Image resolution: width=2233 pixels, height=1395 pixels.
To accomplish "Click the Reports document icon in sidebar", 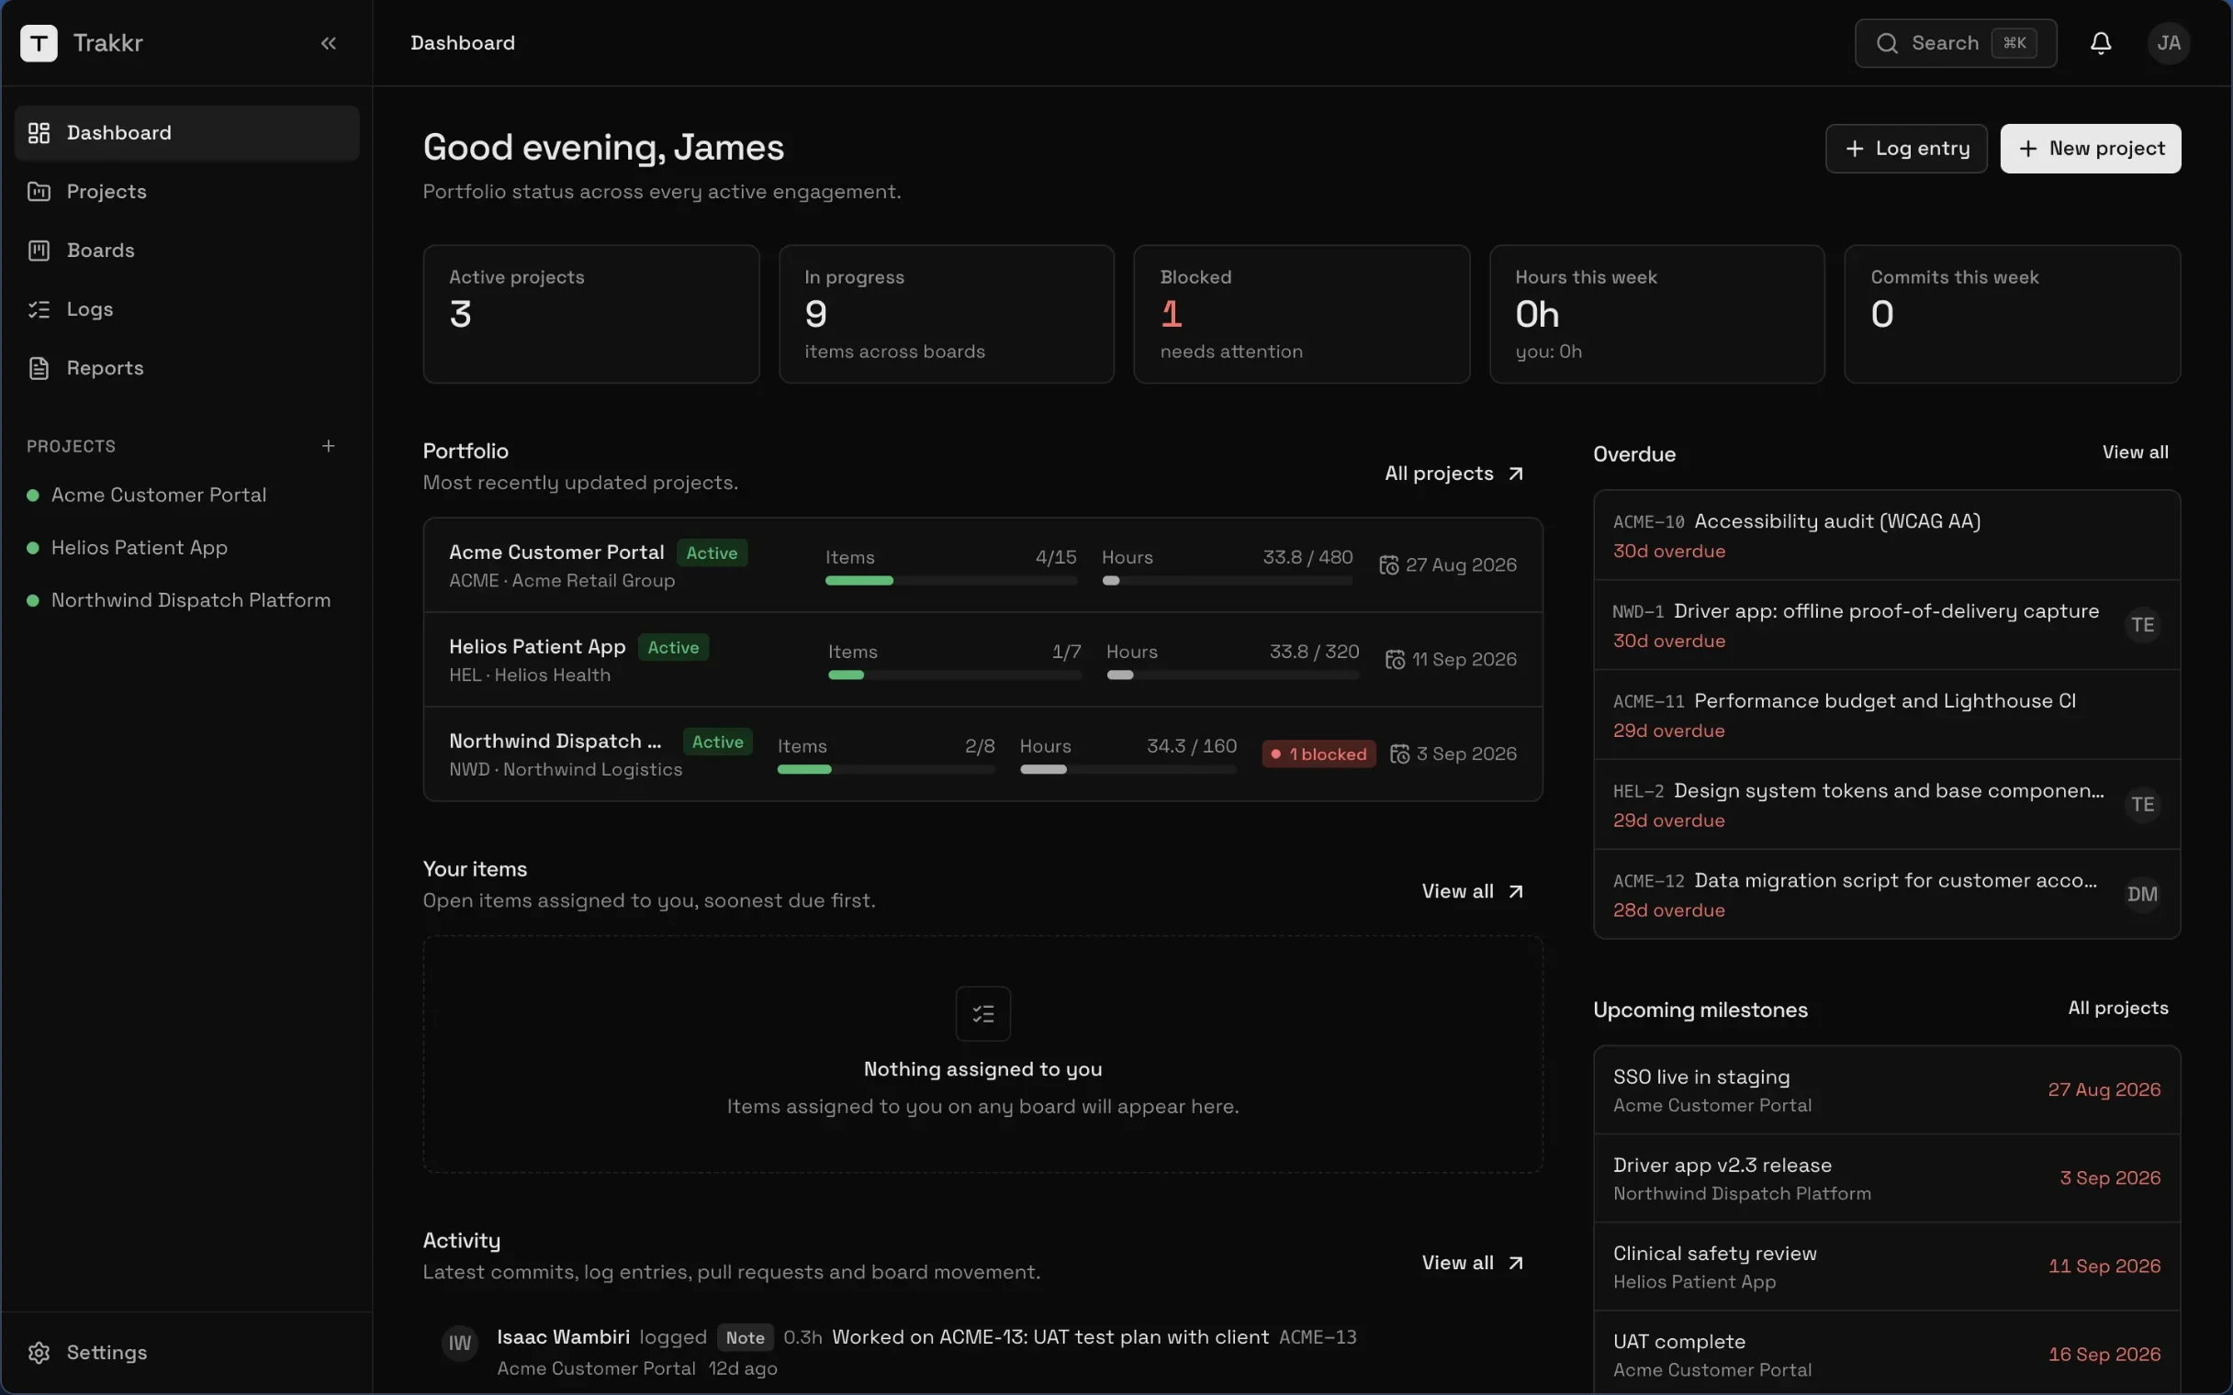I will (39, 368).
